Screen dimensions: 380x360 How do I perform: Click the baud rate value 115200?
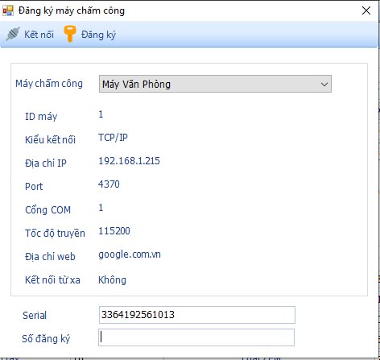114,231
